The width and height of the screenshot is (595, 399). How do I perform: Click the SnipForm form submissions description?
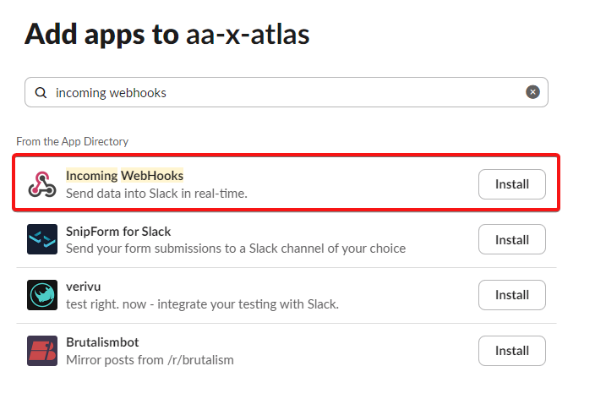236,249
